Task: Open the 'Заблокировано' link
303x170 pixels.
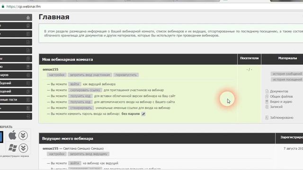Action: tap(282, 118)
